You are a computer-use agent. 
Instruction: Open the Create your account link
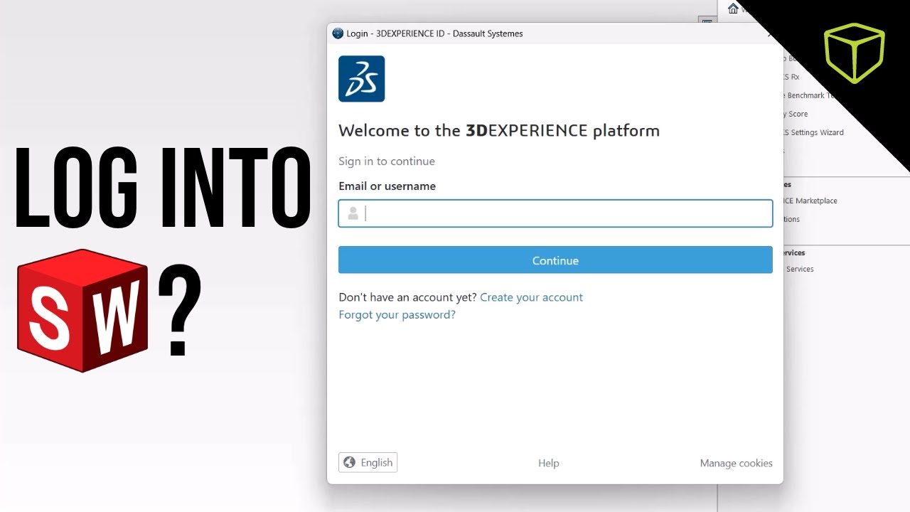point(531,297)
